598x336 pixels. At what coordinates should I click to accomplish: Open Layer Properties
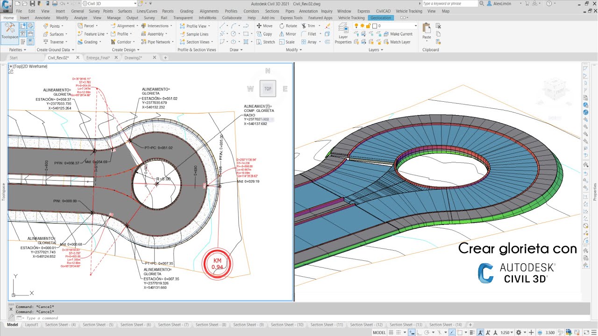click(343, 34)
